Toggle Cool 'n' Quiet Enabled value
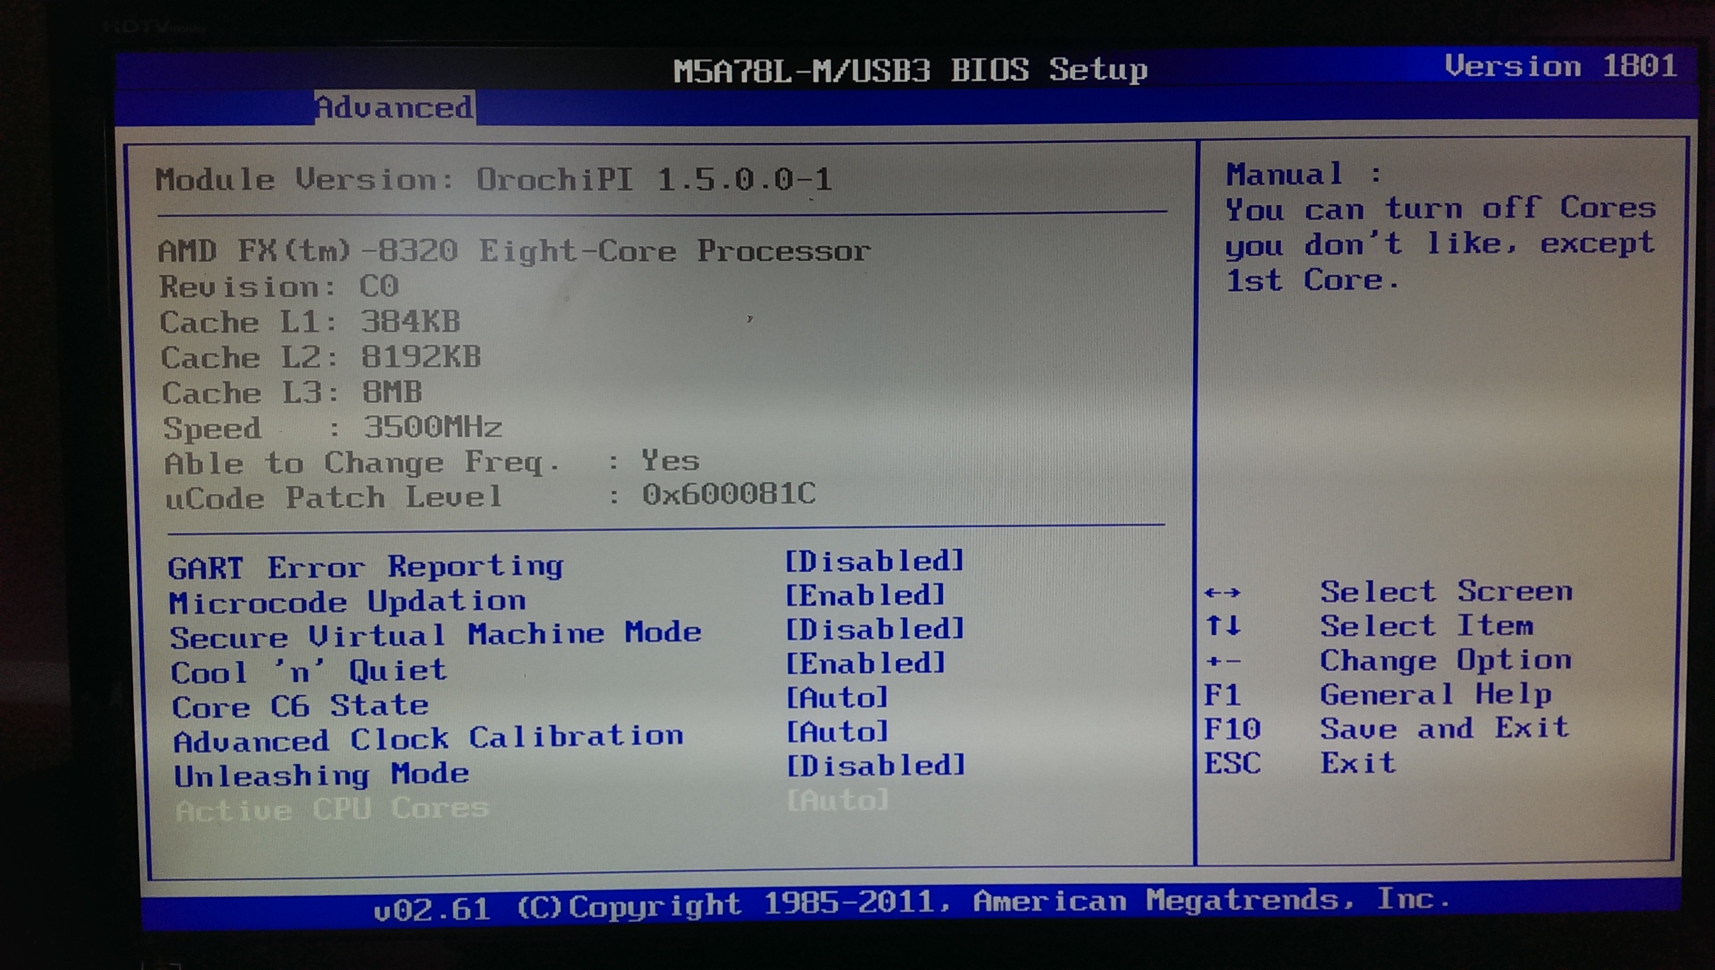The height and width of the screenshot is (970, 1715). [865, 664]
